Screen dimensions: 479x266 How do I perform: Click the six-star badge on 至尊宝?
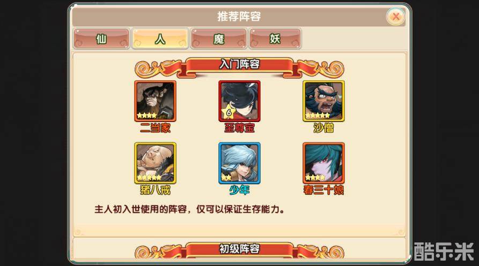coord(228,112)
